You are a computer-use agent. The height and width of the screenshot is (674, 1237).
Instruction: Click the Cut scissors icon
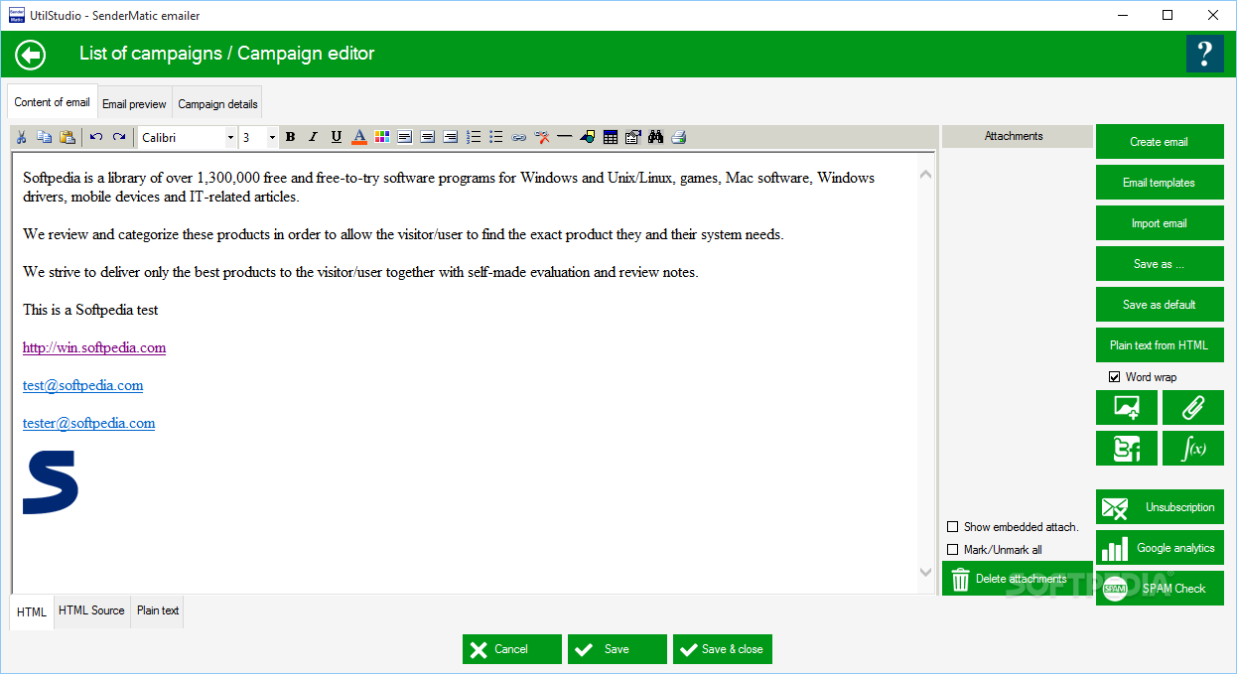tap(22, 137)
